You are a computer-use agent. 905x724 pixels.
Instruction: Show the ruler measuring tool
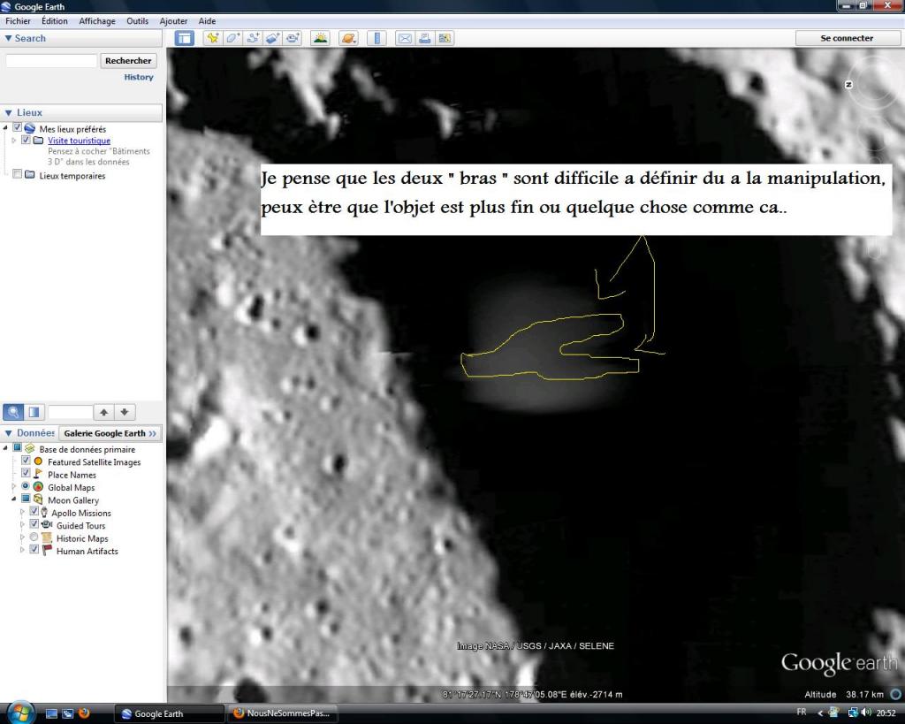[x=376, y=38]
